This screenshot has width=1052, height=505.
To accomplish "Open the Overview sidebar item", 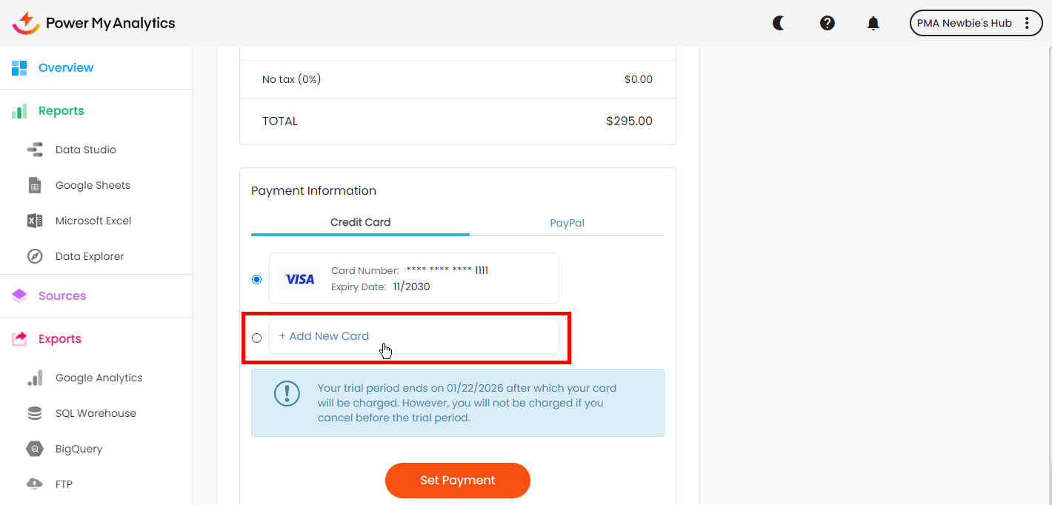I will coord(65,68).
